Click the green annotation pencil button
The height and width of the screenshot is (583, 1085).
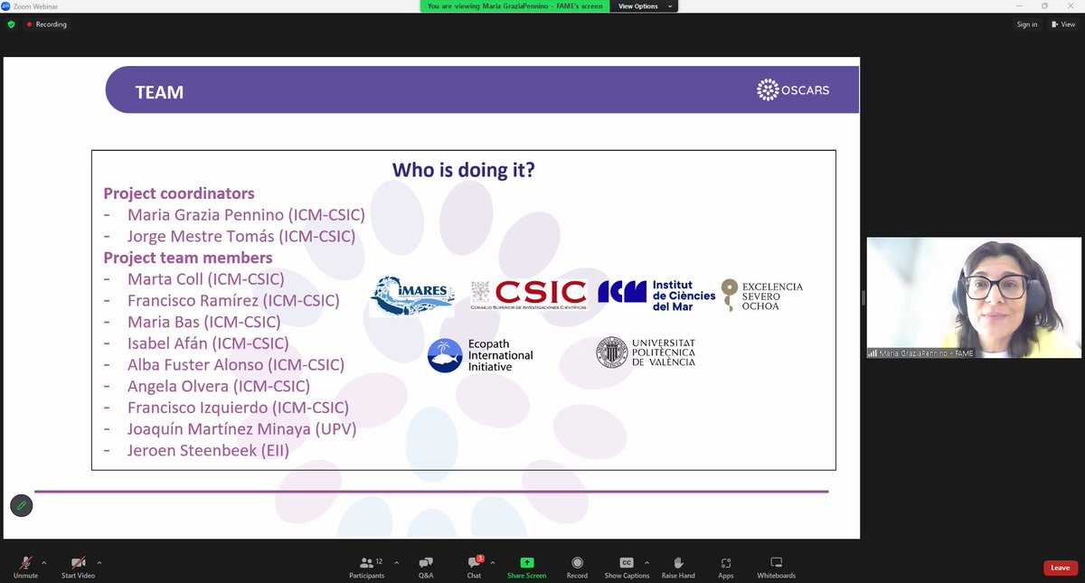click(21, 505)
